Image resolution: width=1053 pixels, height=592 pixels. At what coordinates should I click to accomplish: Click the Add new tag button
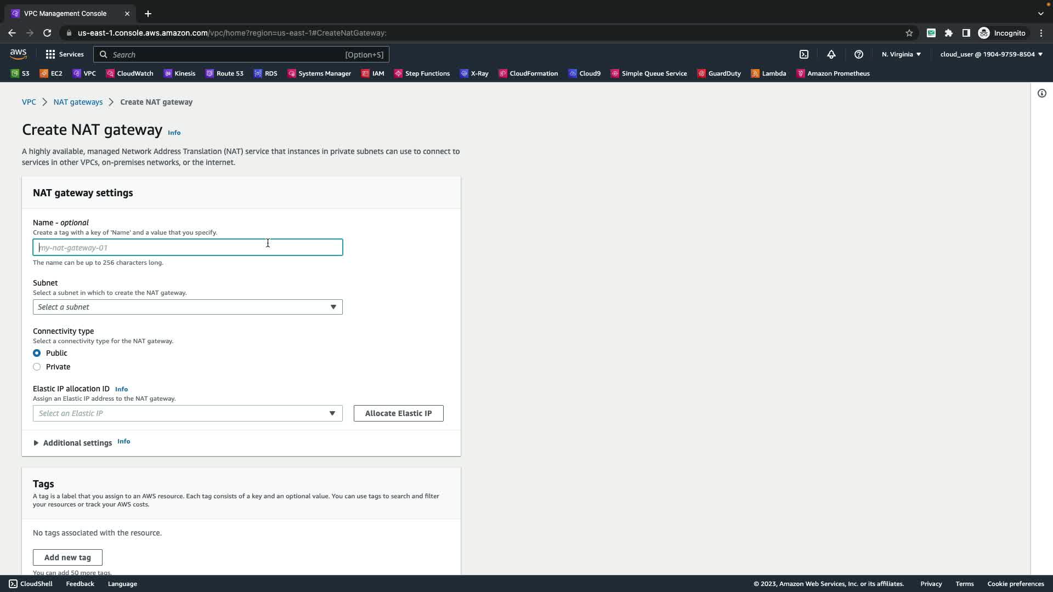point(67,557)
